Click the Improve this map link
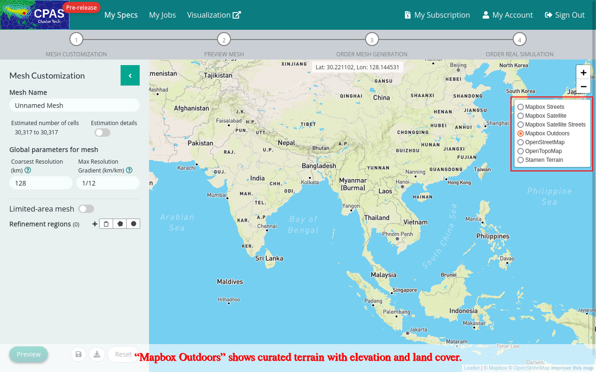 pos(572,368)
